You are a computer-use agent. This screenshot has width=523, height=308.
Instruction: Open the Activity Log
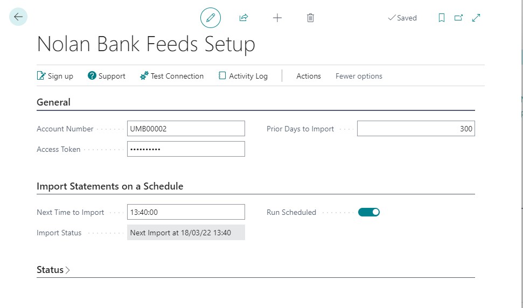243,76
